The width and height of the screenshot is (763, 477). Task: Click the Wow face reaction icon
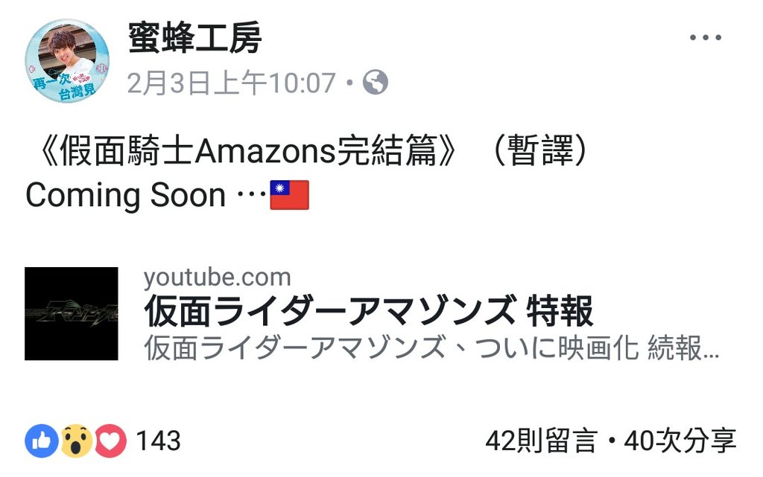click(x=77, y=441)
